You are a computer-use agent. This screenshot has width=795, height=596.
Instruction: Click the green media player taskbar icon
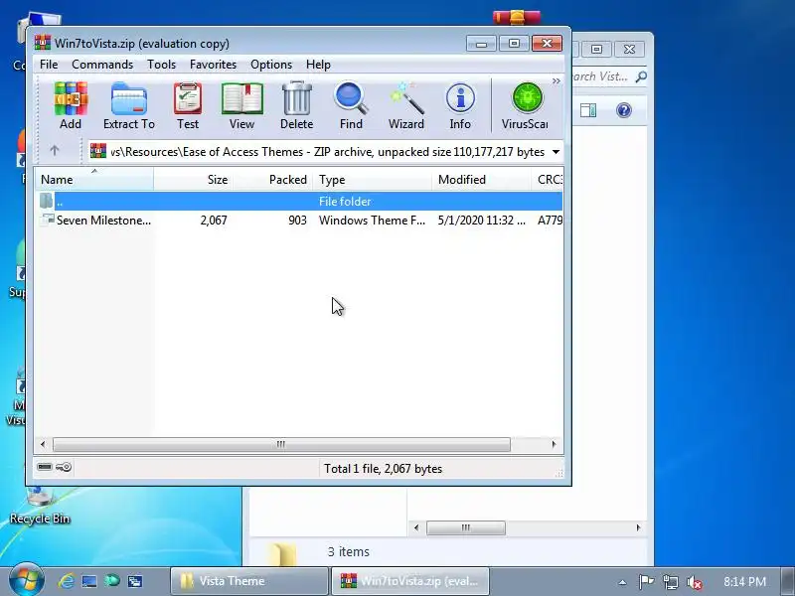click(x=112, y=581)
